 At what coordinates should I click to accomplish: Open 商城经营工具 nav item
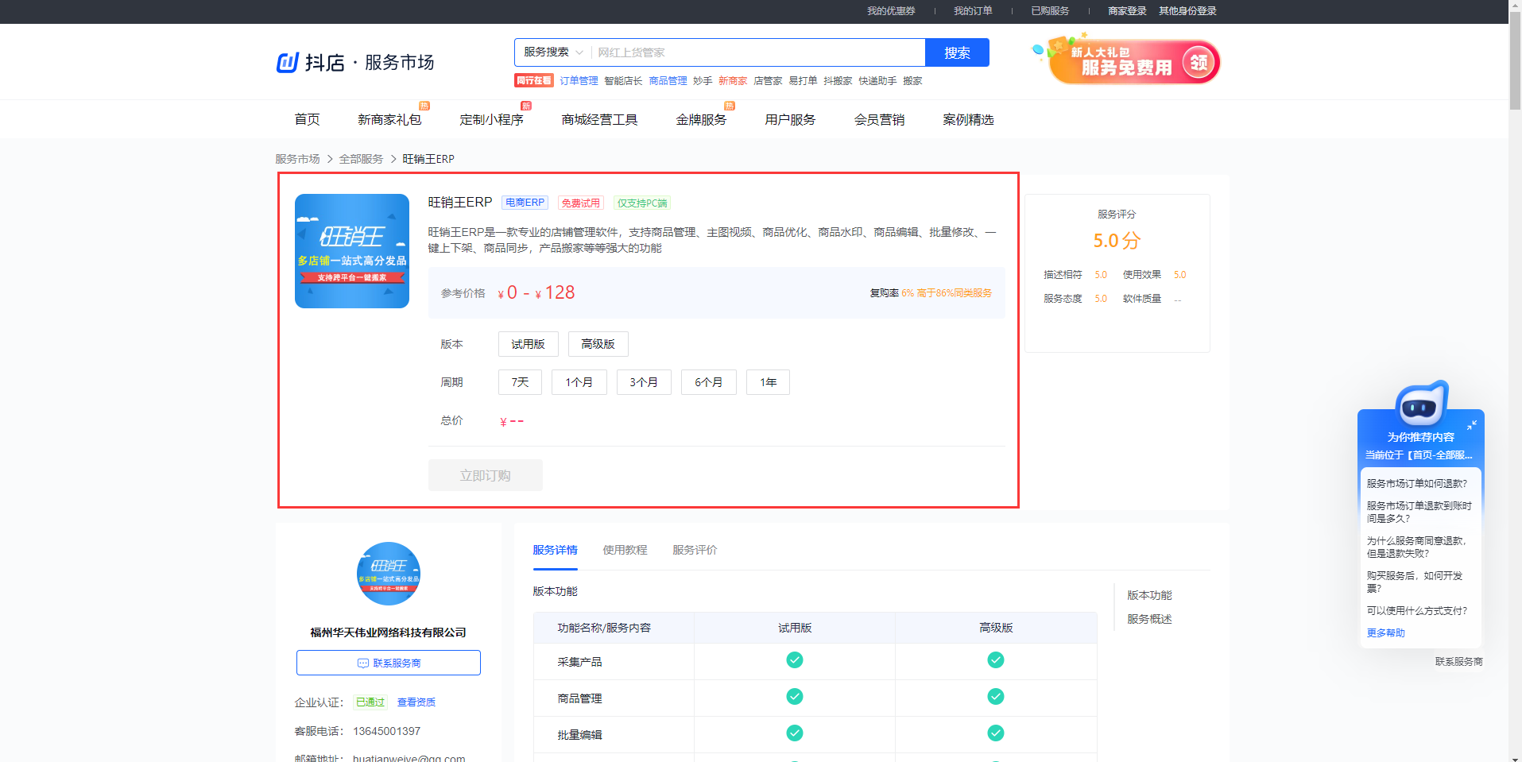(x=599, y=119)
